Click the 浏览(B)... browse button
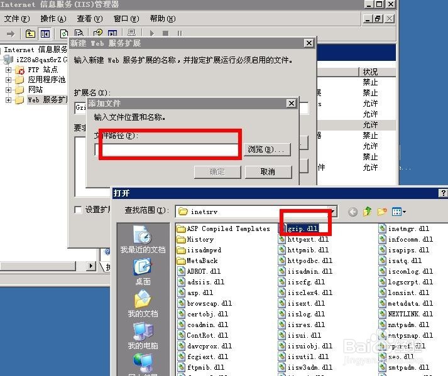Screen dimensions: 448x376 pyautogui.click(x=267, y=149)
